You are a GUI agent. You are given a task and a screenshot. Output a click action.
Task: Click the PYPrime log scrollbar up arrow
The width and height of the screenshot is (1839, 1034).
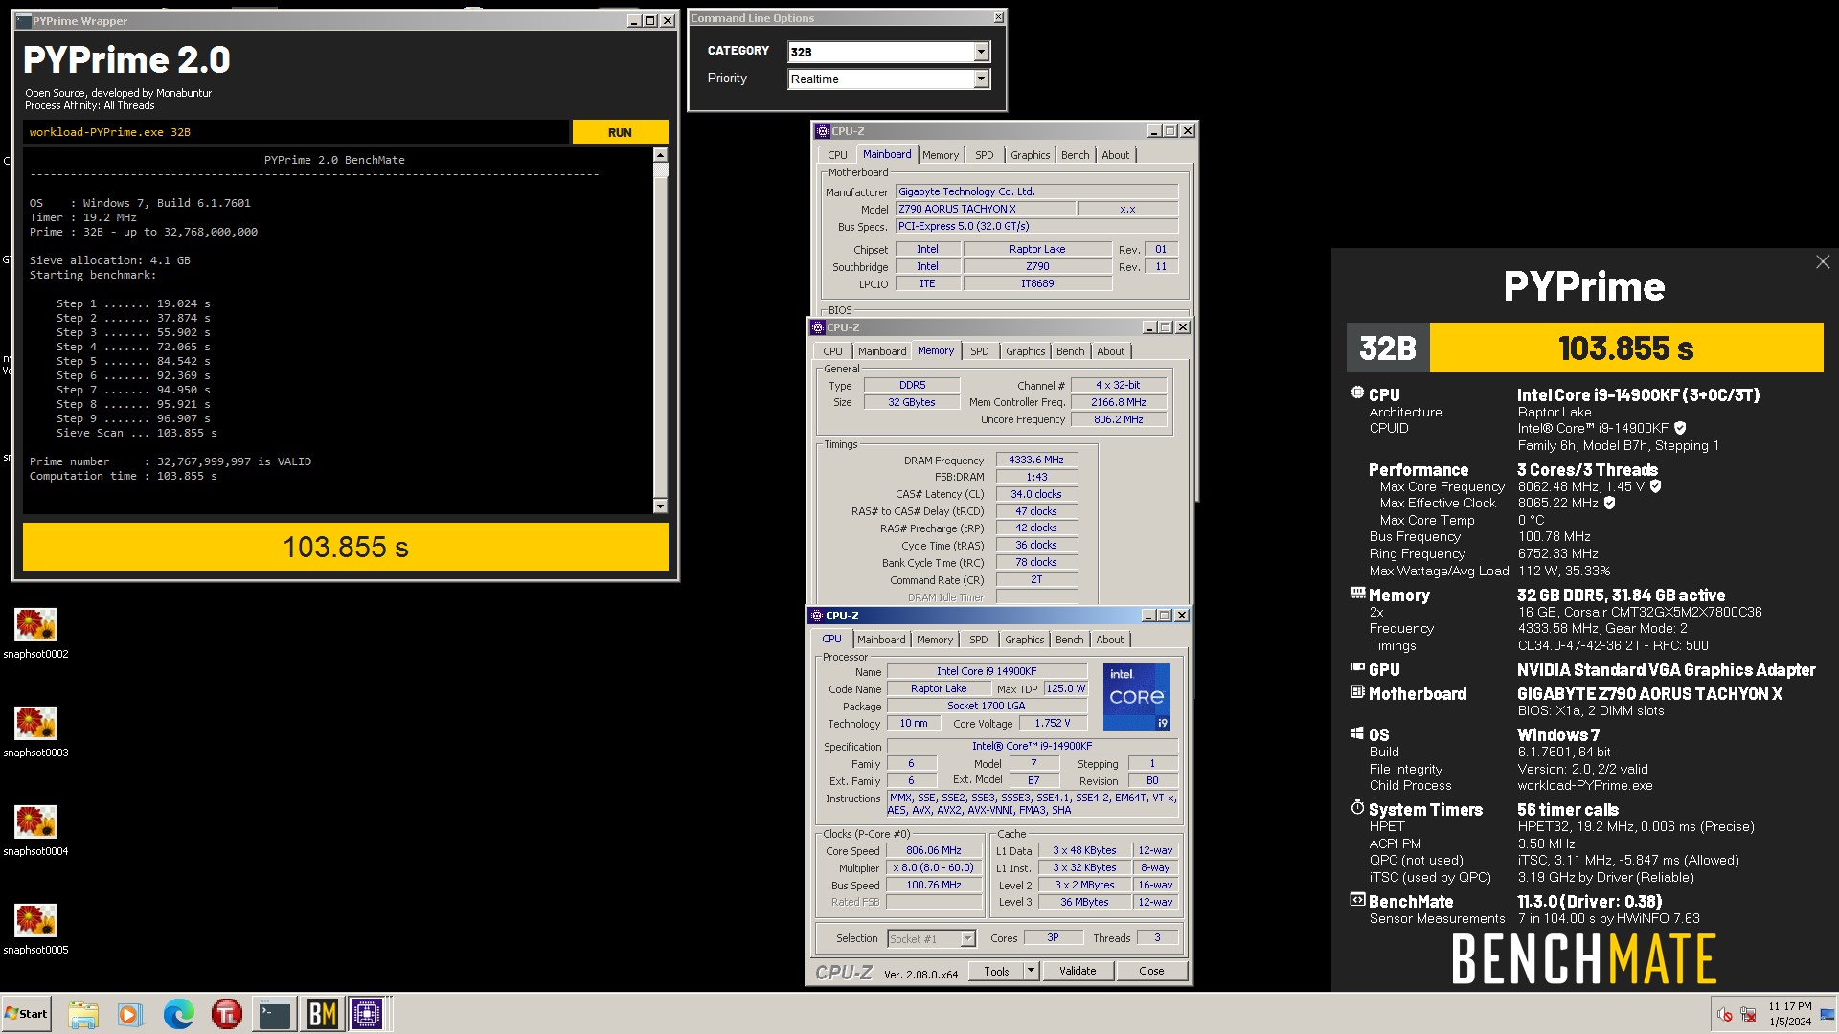coord(660,154)
